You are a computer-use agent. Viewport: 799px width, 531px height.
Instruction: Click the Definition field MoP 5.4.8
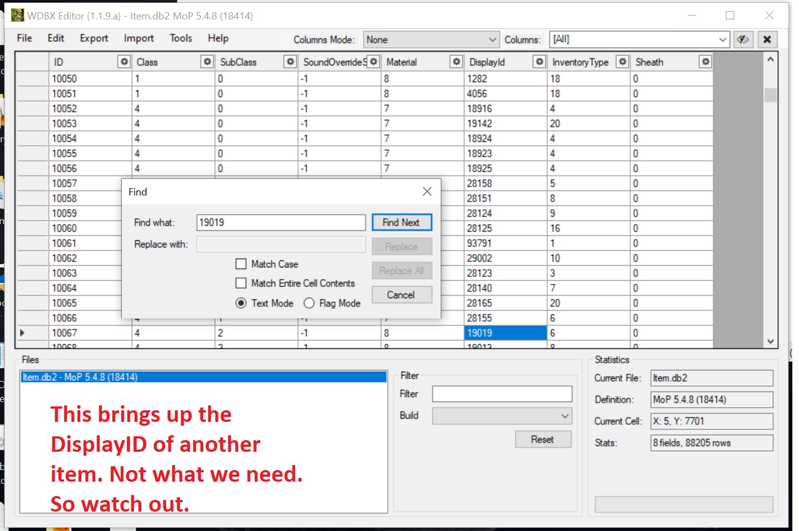712,400
